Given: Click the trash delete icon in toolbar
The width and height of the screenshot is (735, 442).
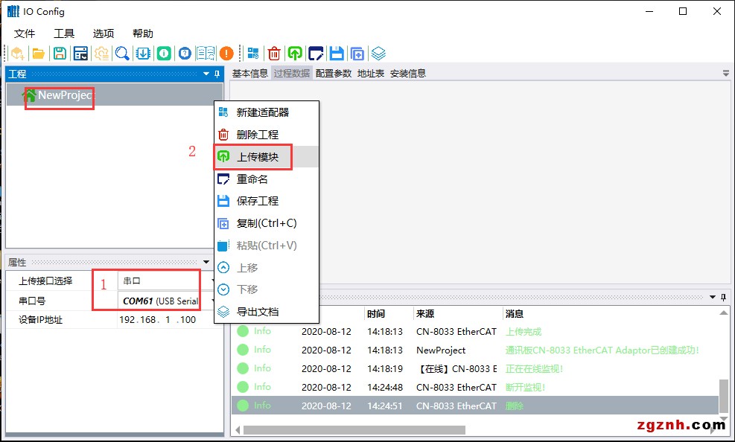Looking at the screenshot, I should 275,53.
